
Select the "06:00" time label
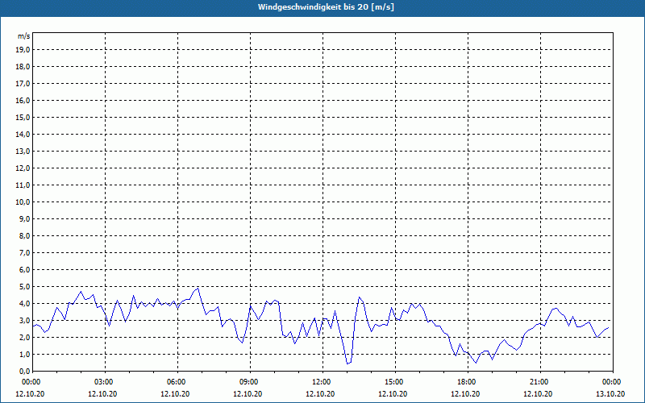(177, 382)
